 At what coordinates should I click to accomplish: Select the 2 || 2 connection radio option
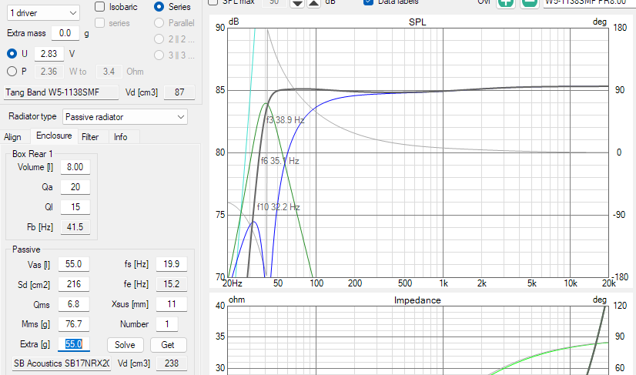(x=159, y=39)
